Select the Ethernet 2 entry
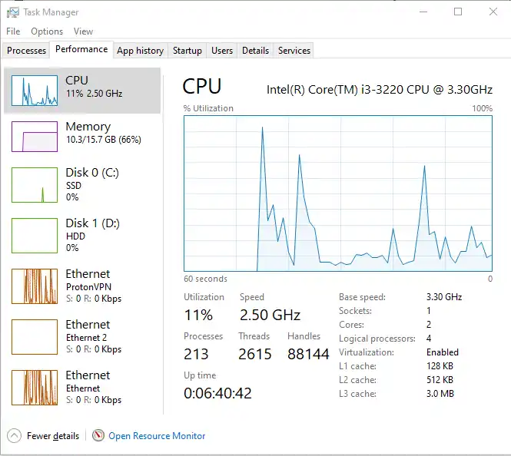Image resolution: width=511 pixels, height=456 pixels. pyautogui.click(x=82, y=337)
